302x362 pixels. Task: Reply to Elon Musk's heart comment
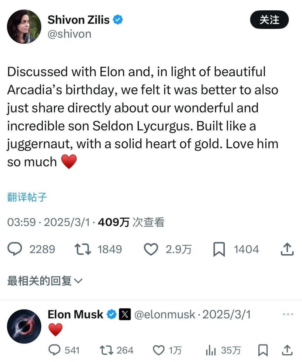(55, 350)
